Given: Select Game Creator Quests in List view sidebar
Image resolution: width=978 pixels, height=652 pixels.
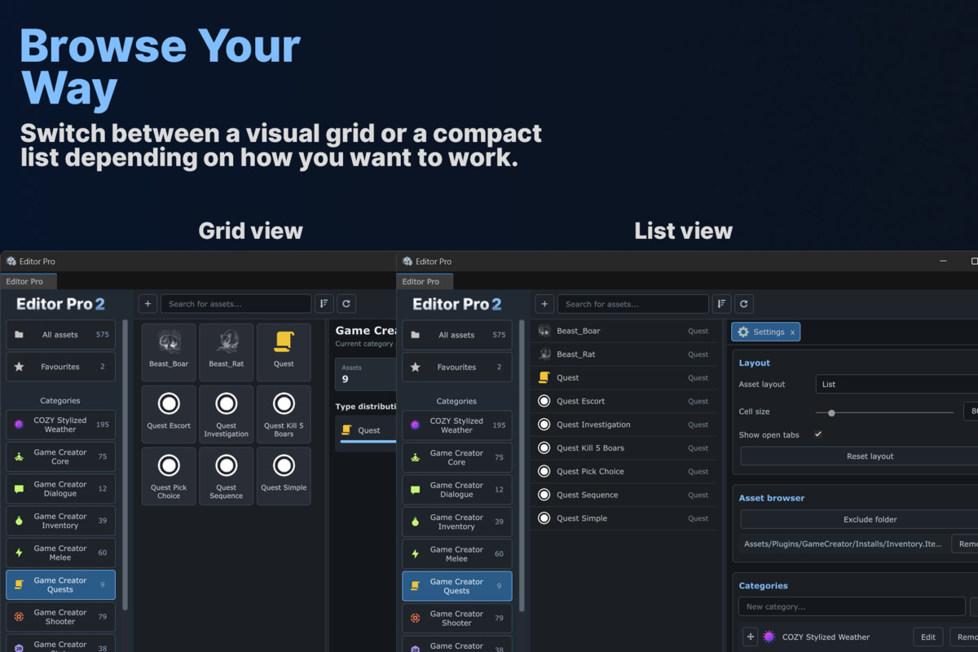Looking at the screenshot, I should click(456, 586).
